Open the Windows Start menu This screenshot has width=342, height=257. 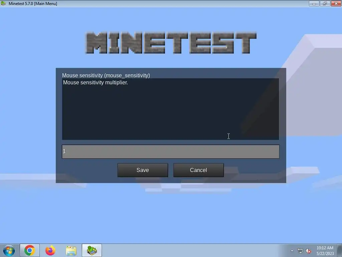[9, 250]
